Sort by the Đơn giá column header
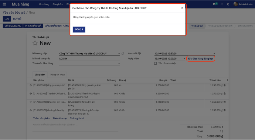 click(163, 80)
